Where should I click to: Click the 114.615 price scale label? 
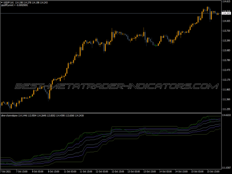(x=226, y=1)
